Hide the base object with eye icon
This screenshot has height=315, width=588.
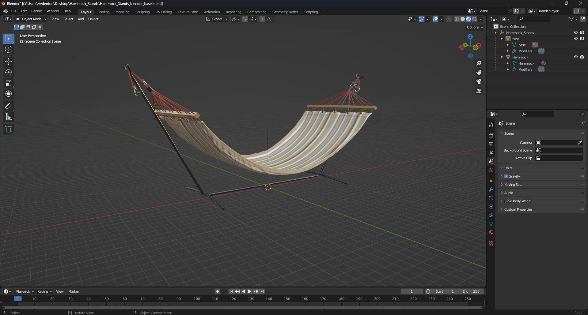pos(576,39)
